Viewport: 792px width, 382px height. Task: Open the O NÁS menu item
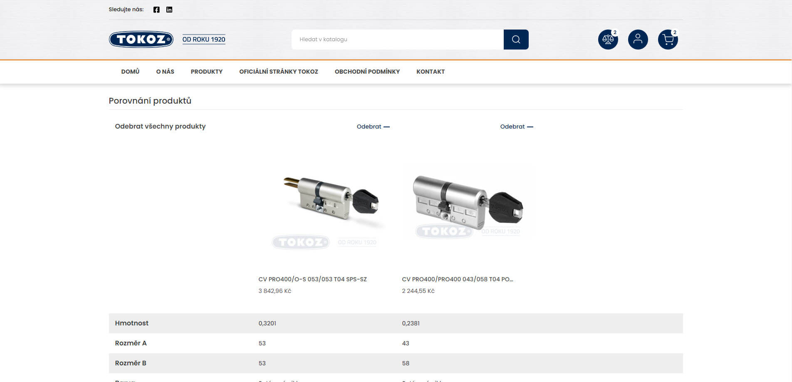165,72
